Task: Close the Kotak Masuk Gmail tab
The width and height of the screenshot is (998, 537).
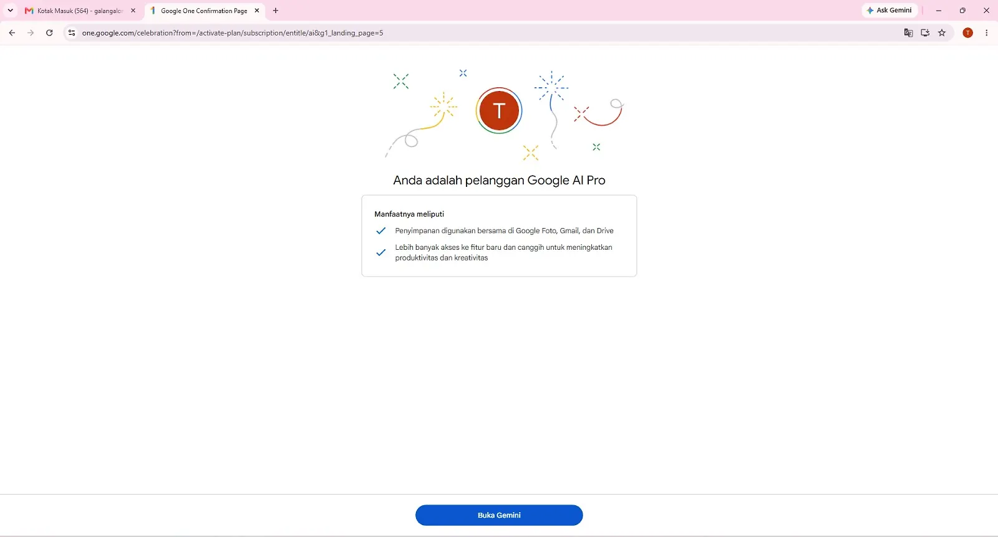Action: pyautogui.click(x=133, y=11)
